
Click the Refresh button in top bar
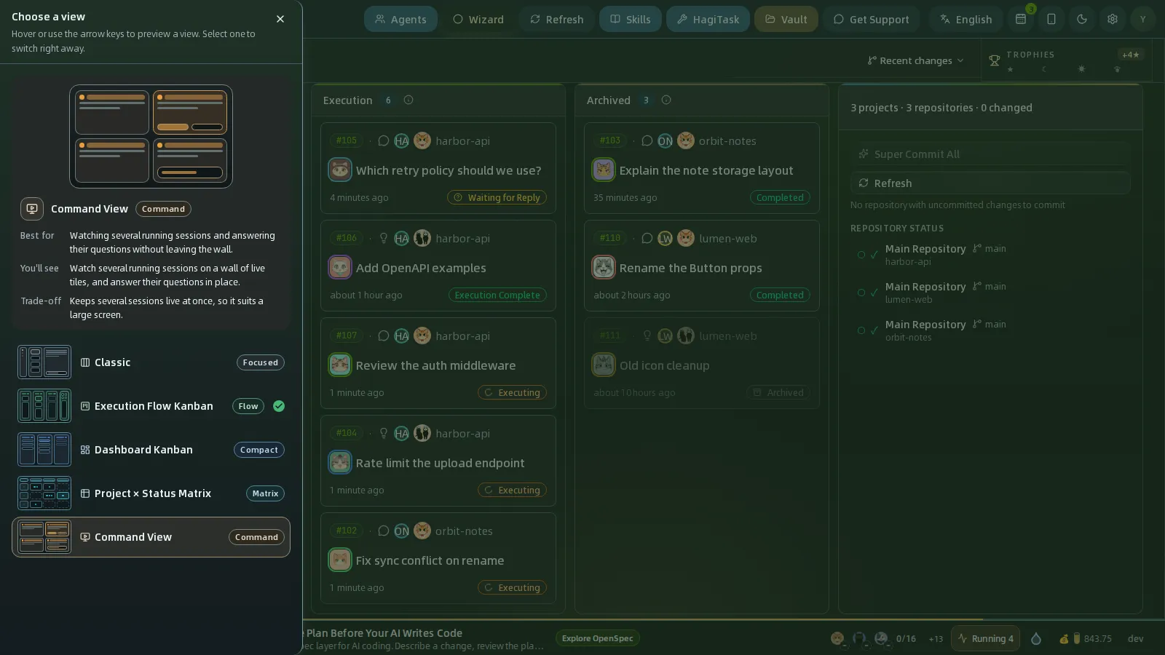pos(557,19)
